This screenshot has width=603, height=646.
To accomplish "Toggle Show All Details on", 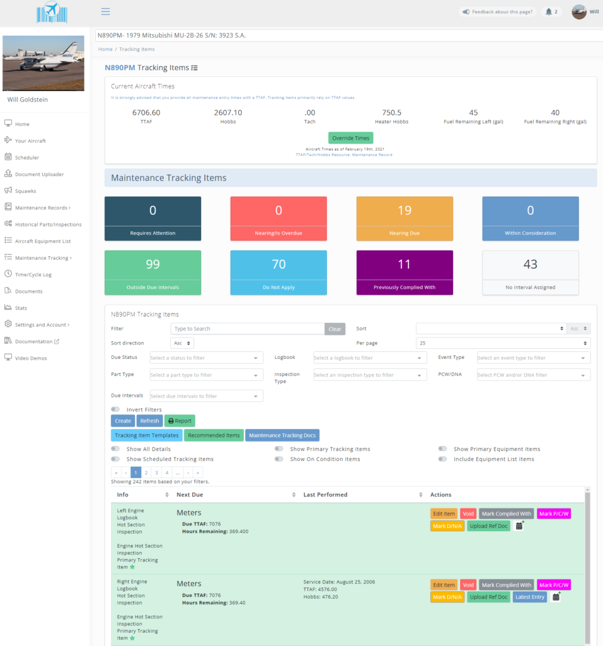I will click(x=115, y=449).
